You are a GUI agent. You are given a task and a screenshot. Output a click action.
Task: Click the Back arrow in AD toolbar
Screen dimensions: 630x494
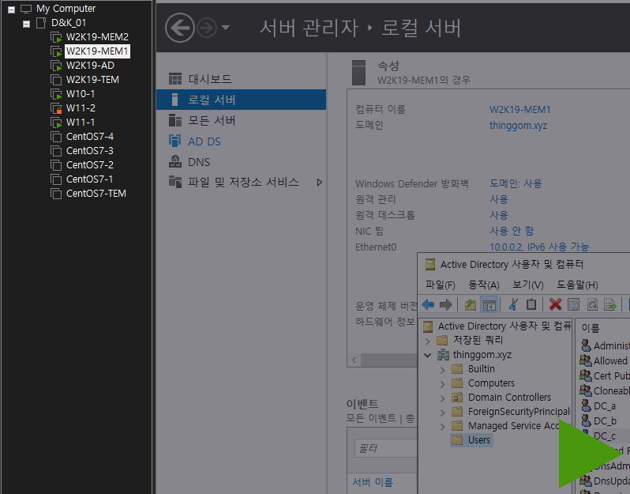coord(429,304)
